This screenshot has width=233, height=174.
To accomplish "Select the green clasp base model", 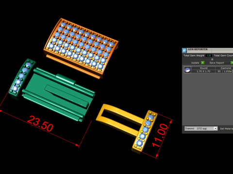I will coord(58,94).
